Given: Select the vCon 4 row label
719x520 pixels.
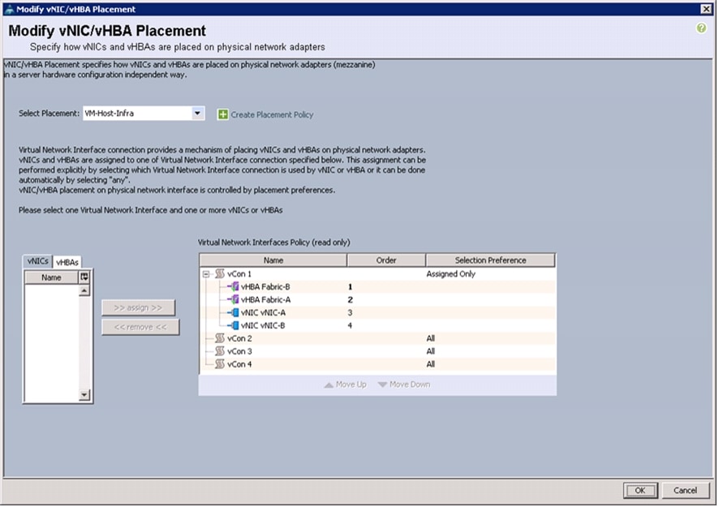Looking at the screenshot, I should pos(239,364).
